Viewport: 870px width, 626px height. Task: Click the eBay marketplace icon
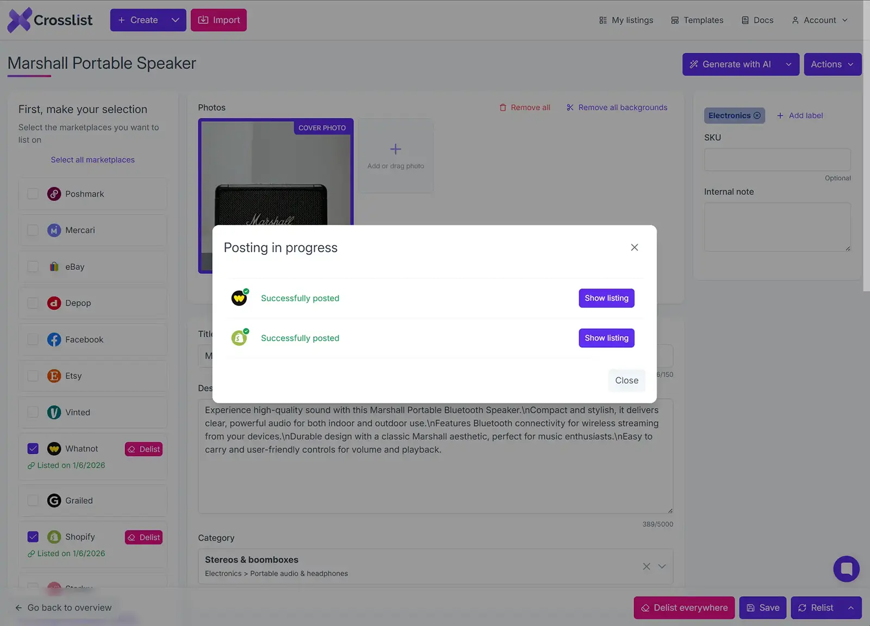pyautogui.click(x=54, y=267)
